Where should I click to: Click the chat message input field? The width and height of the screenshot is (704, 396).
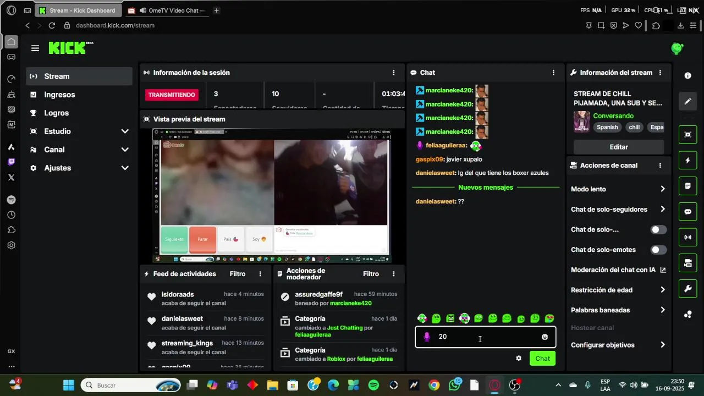(x=486, y=337)
